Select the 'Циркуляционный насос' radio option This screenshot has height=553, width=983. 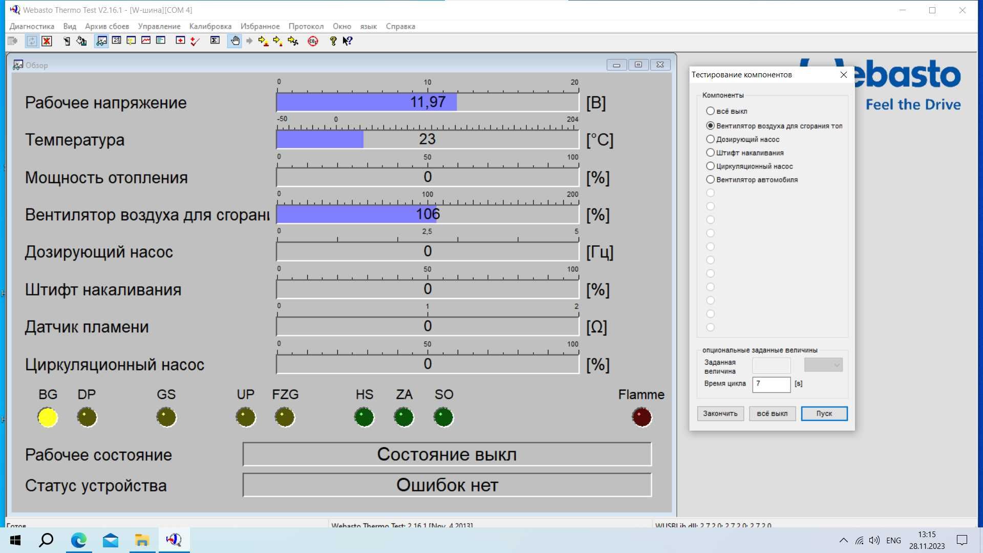(x=710, y=166)
